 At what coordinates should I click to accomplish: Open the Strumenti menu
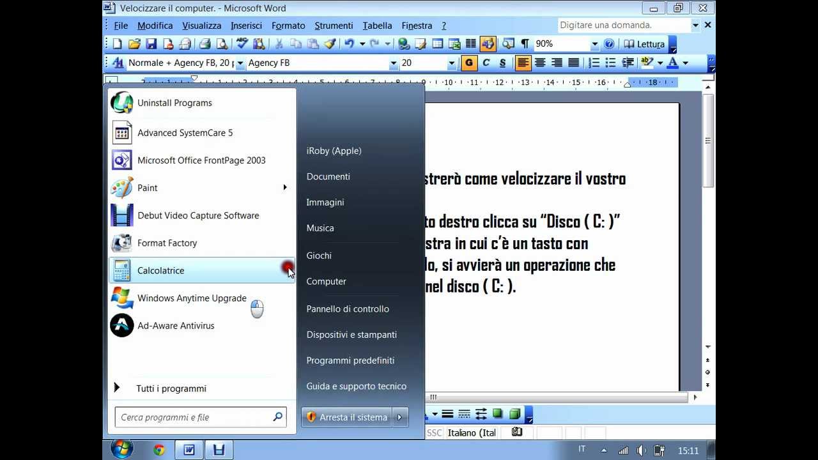click(x=334, y=26)
